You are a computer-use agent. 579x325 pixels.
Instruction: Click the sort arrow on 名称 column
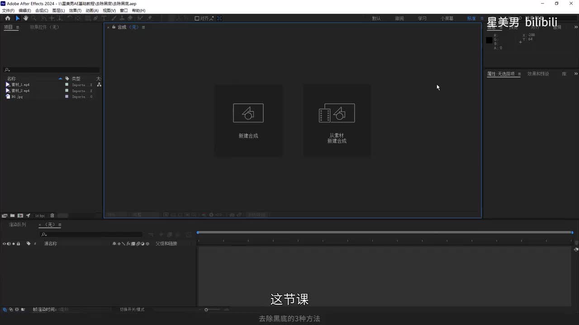(x=60, y=79)
